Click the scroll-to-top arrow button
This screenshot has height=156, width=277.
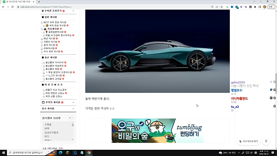[x=266, y=141]
